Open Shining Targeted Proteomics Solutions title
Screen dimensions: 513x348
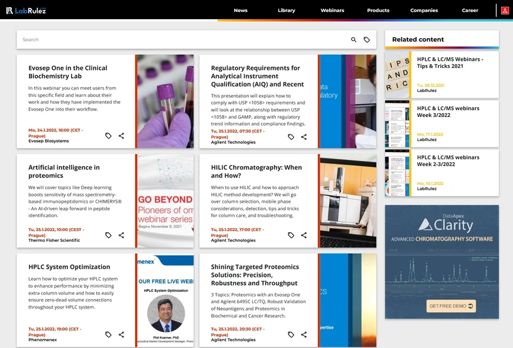(254, 275)
